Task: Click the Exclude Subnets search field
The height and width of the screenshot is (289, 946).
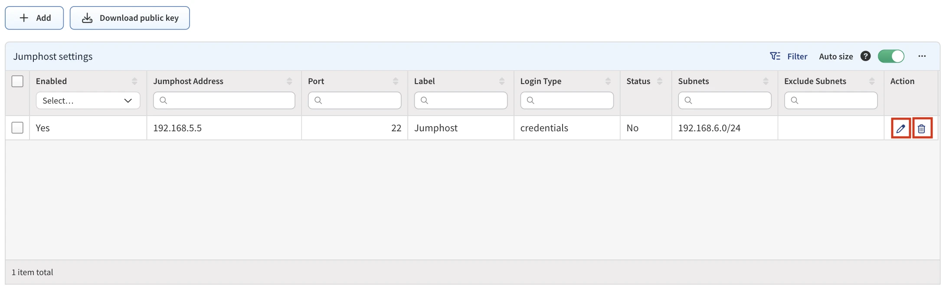Action: (x=831, y=101)
